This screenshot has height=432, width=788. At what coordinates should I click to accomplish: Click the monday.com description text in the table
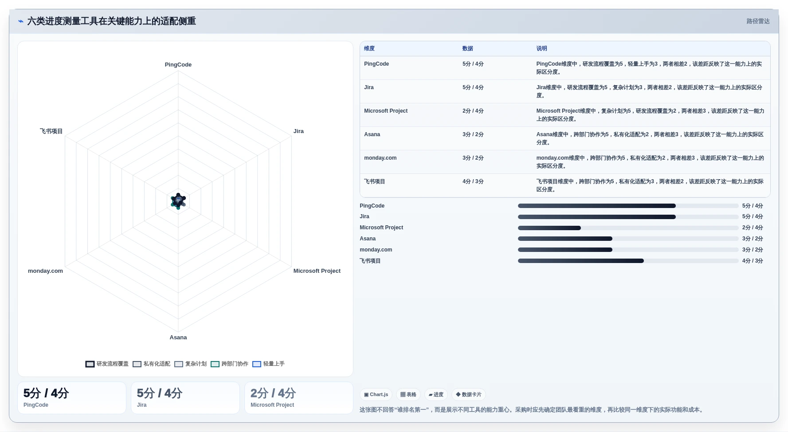click(650, 162)
